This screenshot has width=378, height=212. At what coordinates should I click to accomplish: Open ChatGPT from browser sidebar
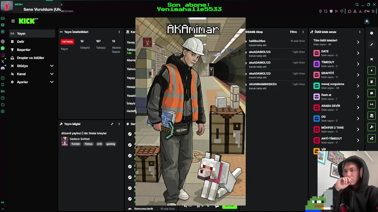point(3,42)
